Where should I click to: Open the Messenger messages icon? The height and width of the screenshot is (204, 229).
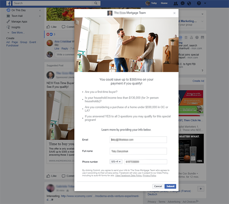[182, 3]
